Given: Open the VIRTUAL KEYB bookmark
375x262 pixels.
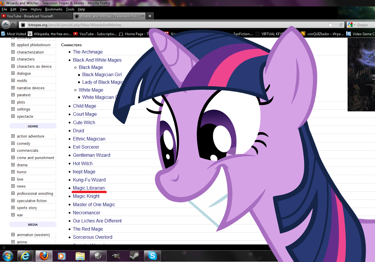Looking at the screenshot, I should [x=270, y=34].
